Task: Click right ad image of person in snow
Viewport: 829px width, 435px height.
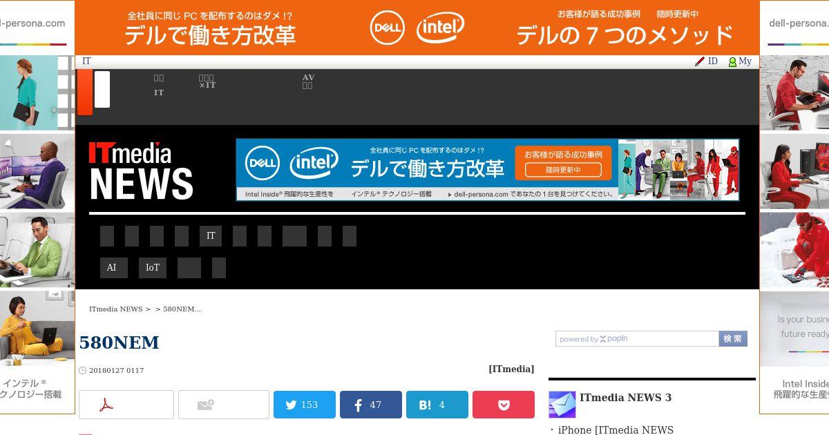Action: tap(794, 250)
